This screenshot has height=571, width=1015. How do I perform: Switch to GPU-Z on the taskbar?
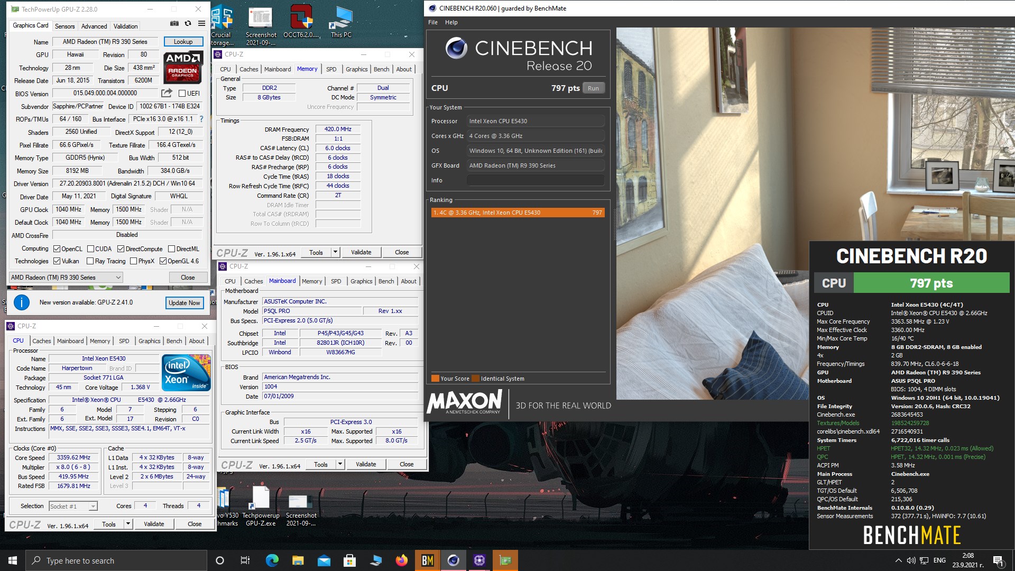click(x=505, y=560)
